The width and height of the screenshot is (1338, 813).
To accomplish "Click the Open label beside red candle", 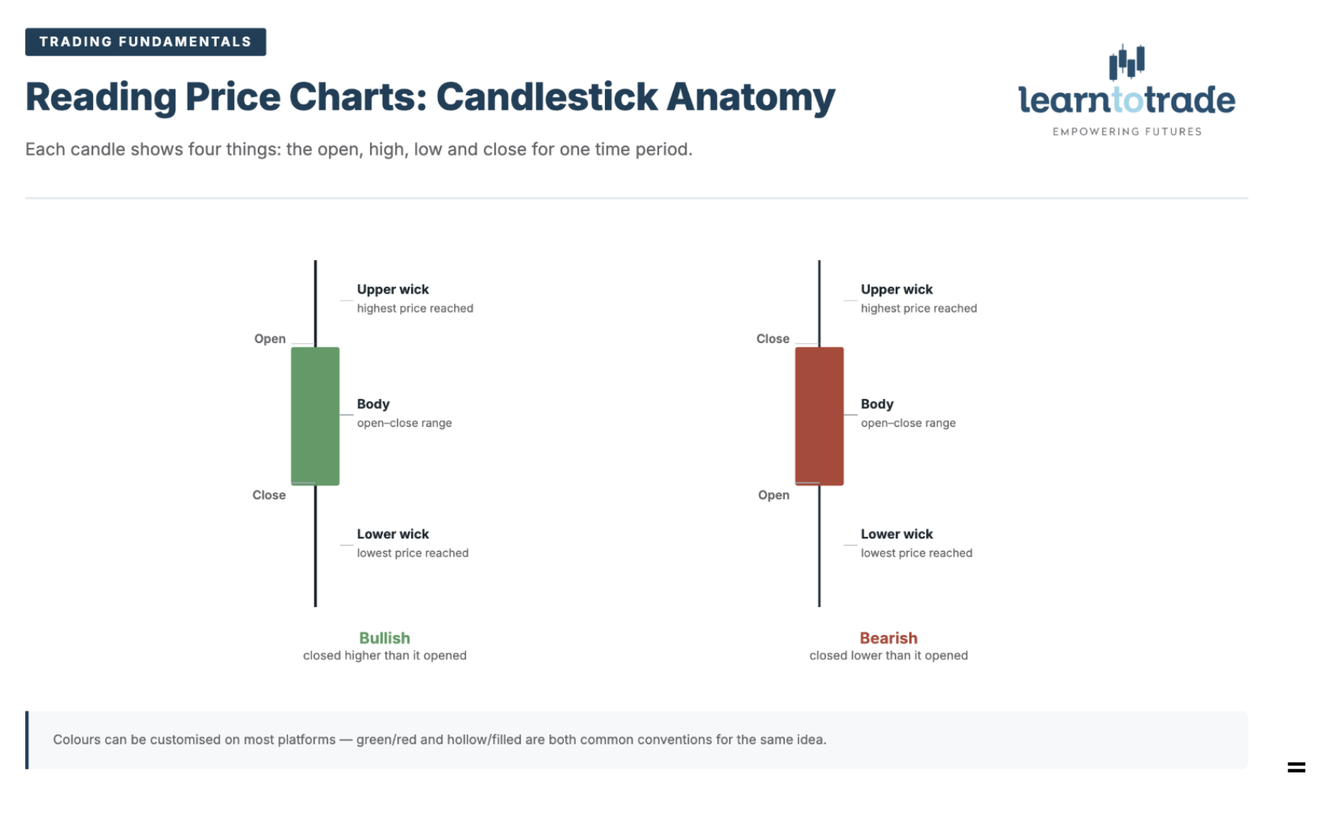I will [774, 495].
